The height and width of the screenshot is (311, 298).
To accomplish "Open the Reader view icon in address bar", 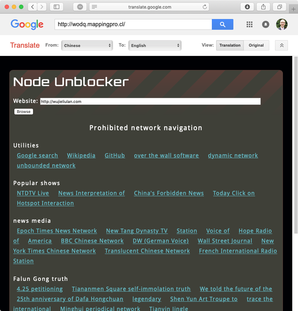I will point(94,7).
